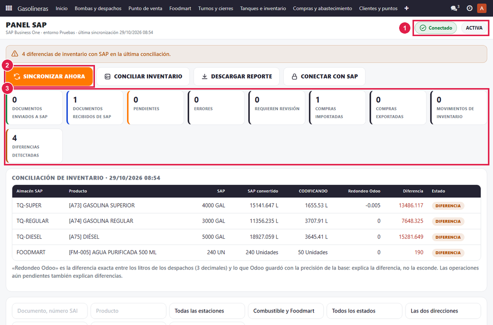Click the warning triangle icon in alert
Image resolution: width=493 pixels, height=325 pixels.
(x=15, y=54)
